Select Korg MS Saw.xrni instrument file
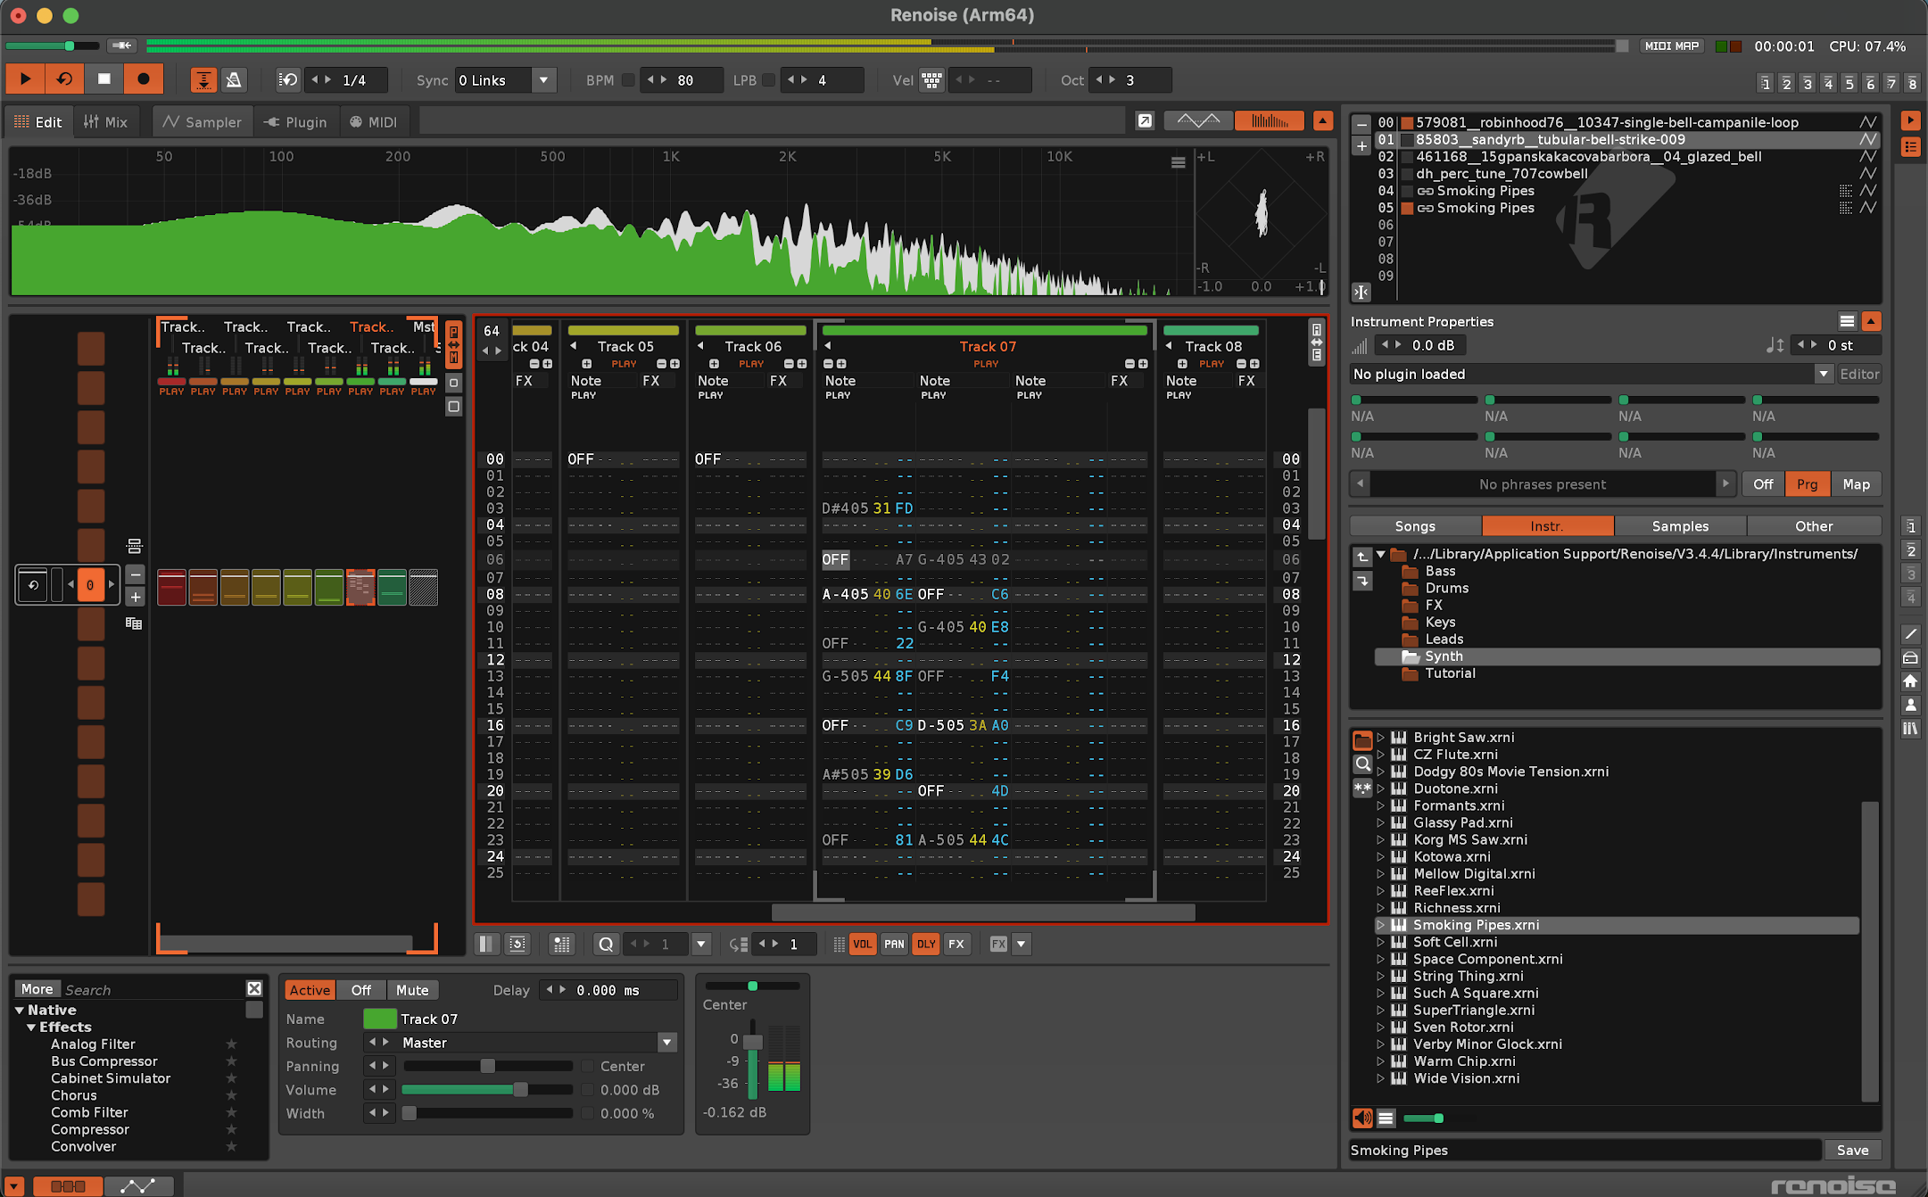Viewport: 1928px width, 1197px height. (1470, 839)
